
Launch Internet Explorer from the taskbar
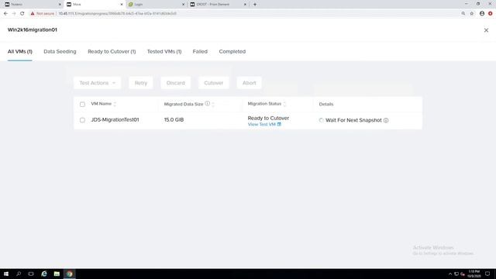pyautogui.click(x=44, y=274)
